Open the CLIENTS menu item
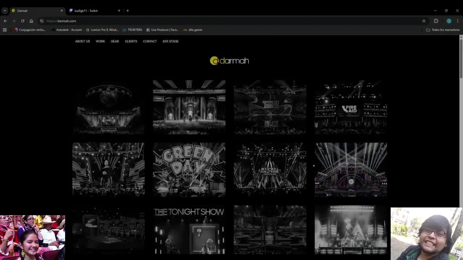This screenshot has width=463, height=260. 131,41
